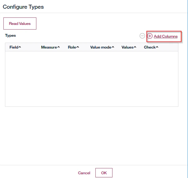Cancel the Configure Types dialog
This screenshot has height=178, width=188.
point(84,173)
